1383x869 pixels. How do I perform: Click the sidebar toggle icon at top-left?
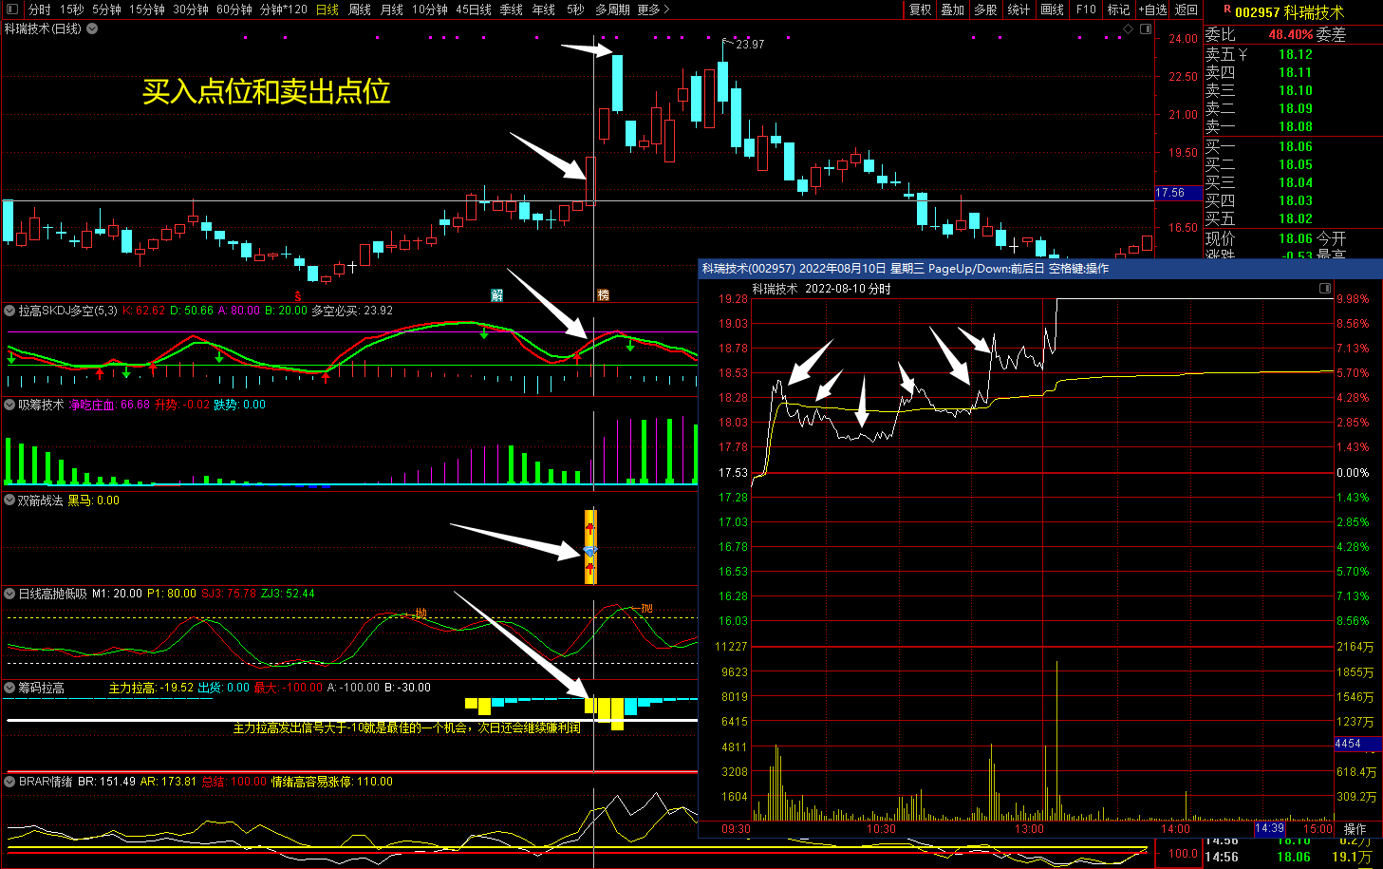[x=12, y=9]
